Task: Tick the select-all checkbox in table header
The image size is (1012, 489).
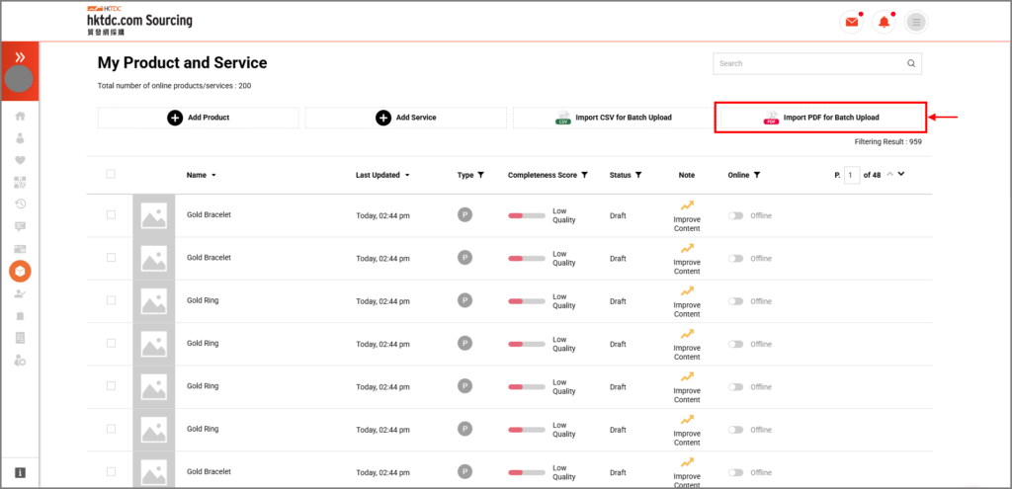Action: pos(111,174)
